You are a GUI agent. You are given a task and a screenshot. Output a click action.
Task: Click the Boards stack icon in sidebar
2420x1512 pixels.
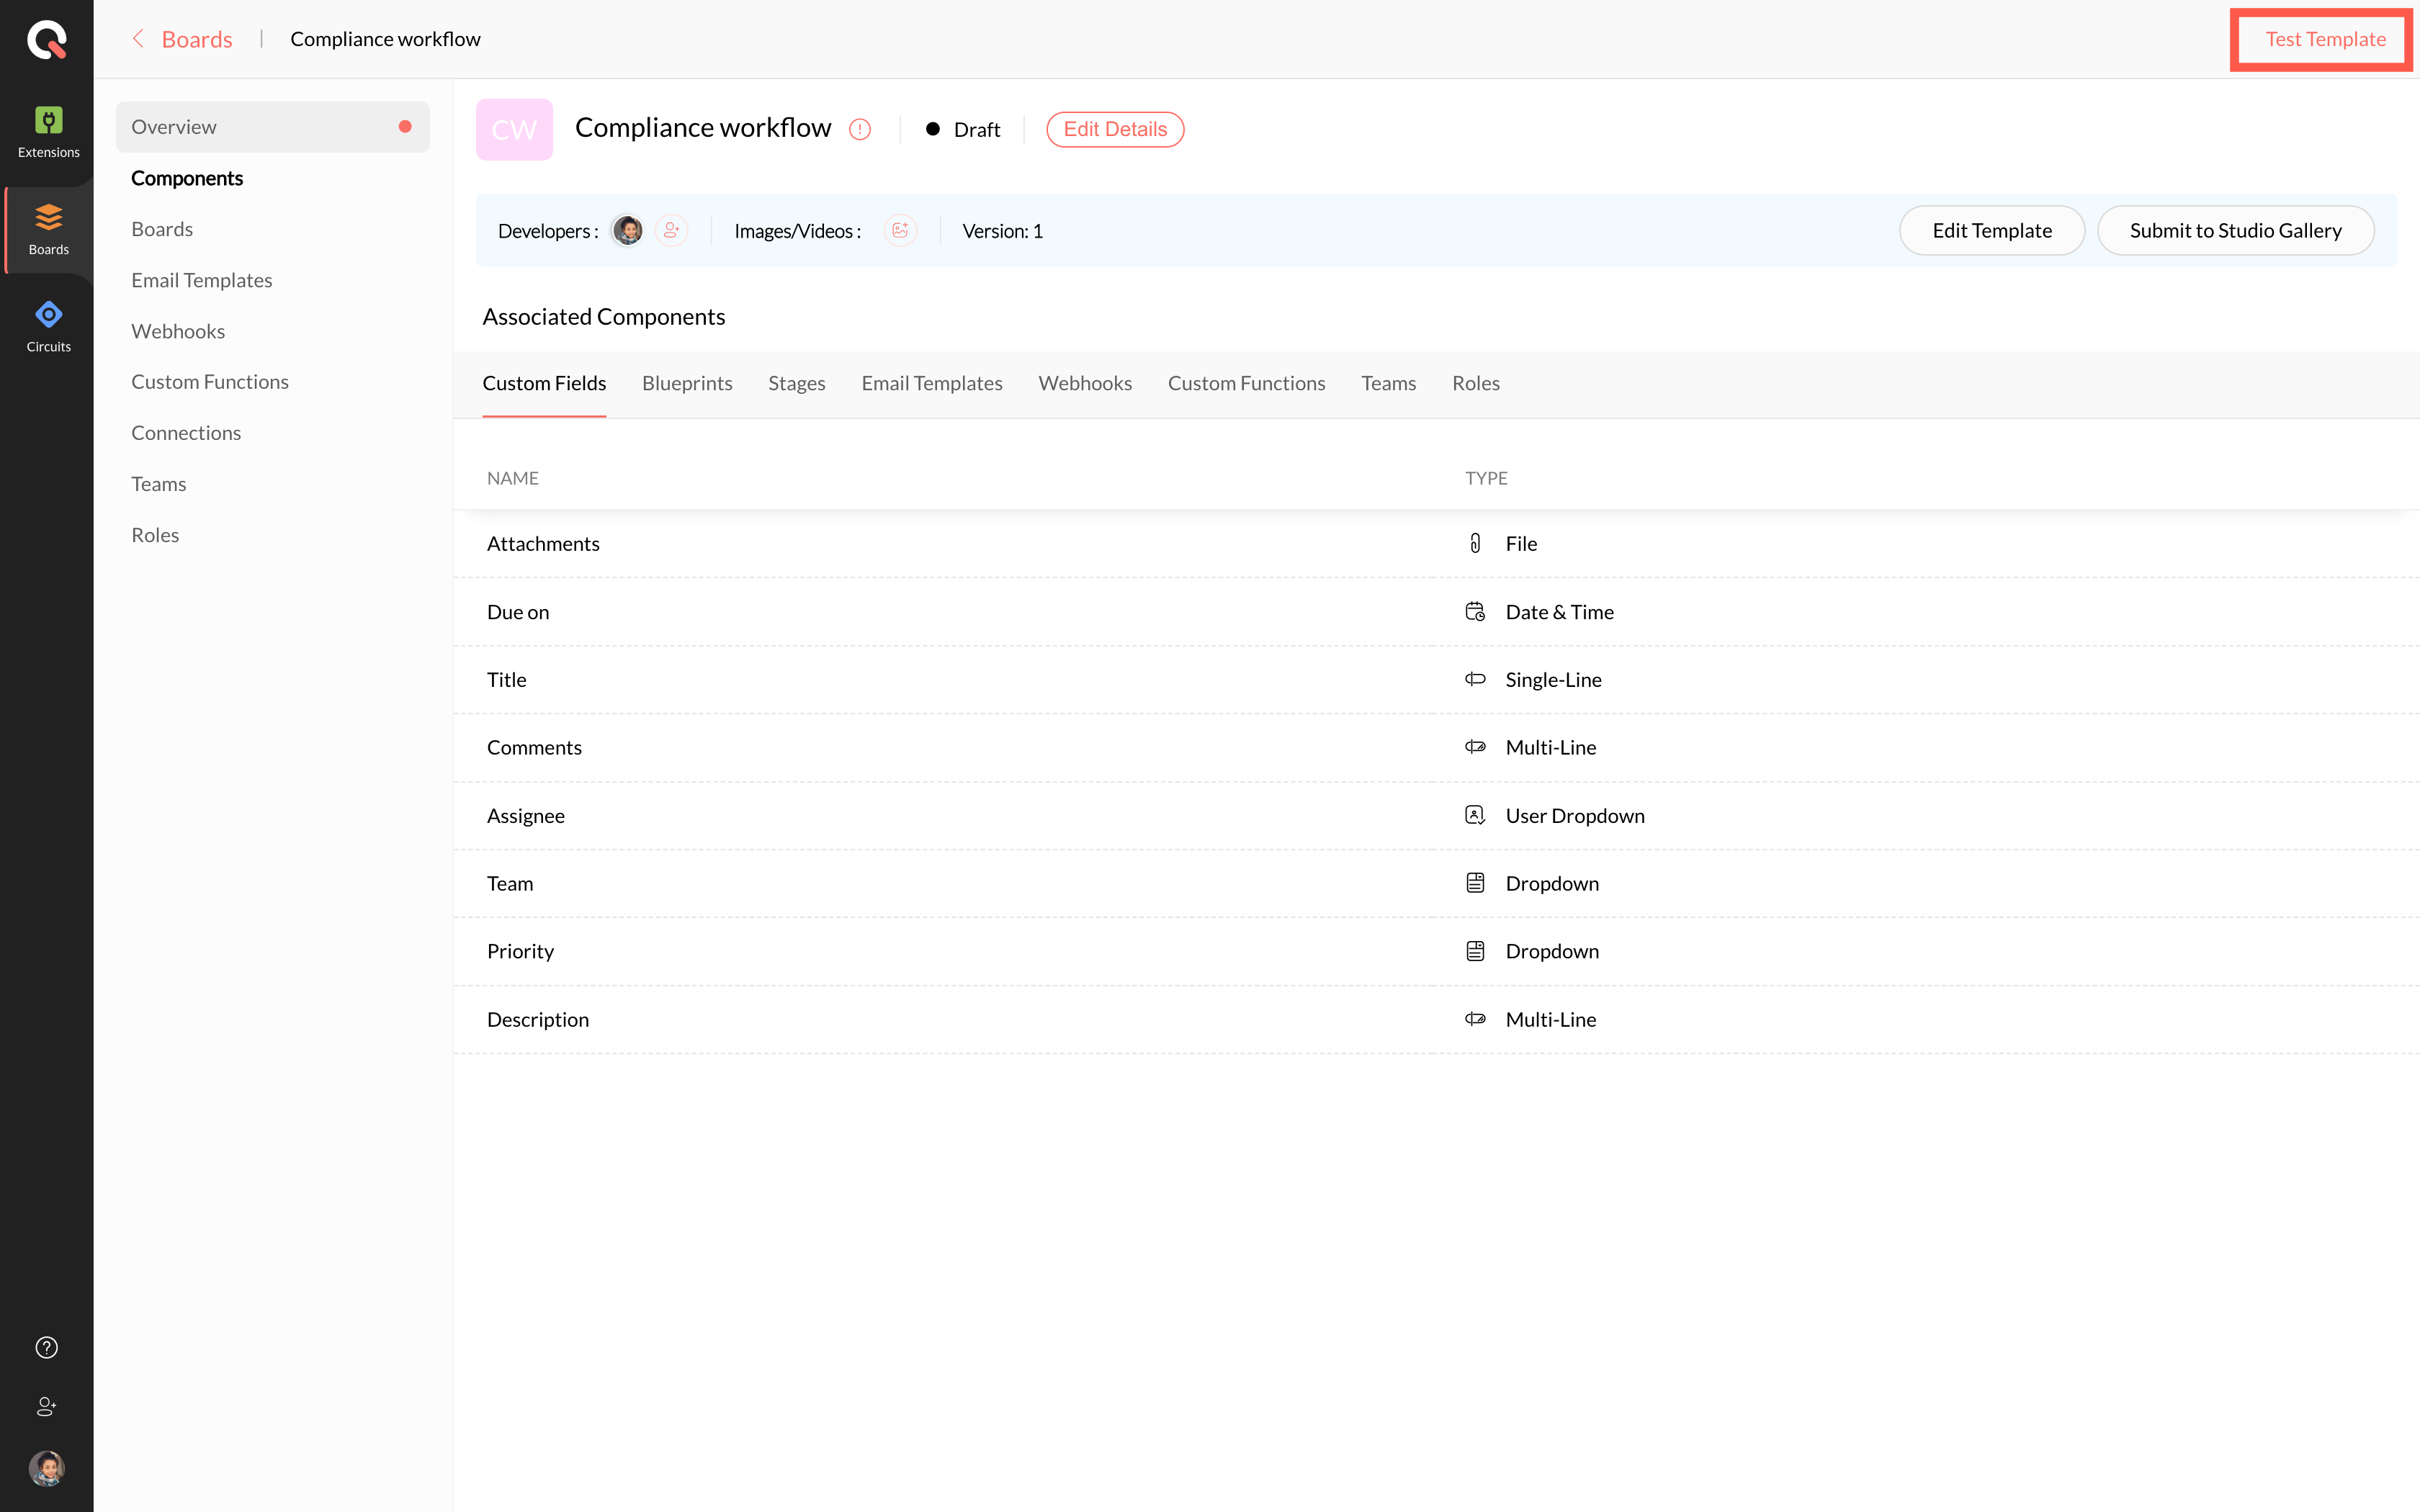click(x=48, y=218)
